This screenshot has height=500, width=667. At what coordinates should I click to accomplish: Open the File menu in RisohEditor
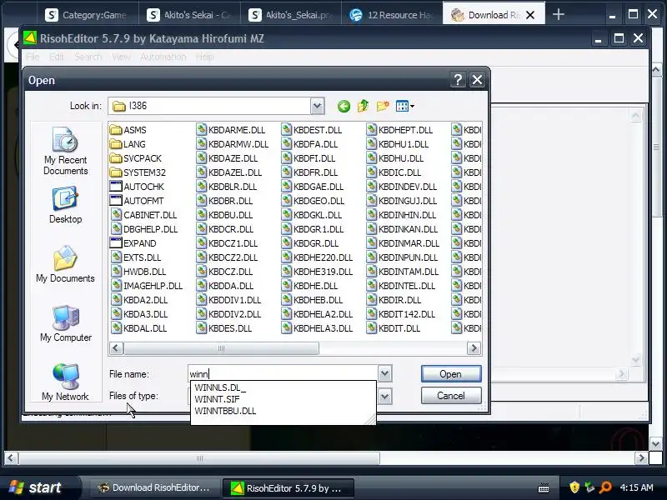coord(33,57)
